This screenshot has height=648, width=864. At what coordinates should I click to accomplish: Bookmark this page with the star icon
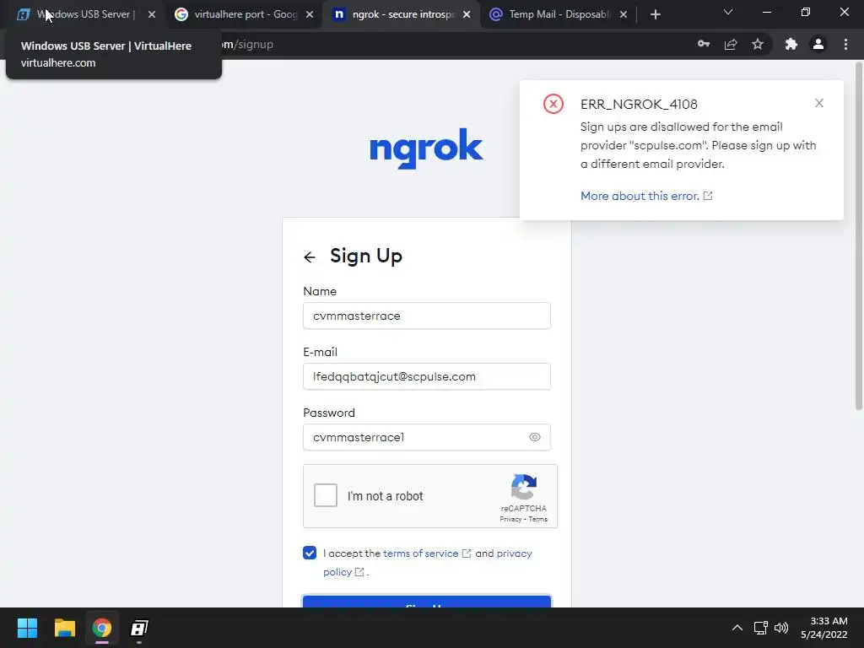click(758, 44)
